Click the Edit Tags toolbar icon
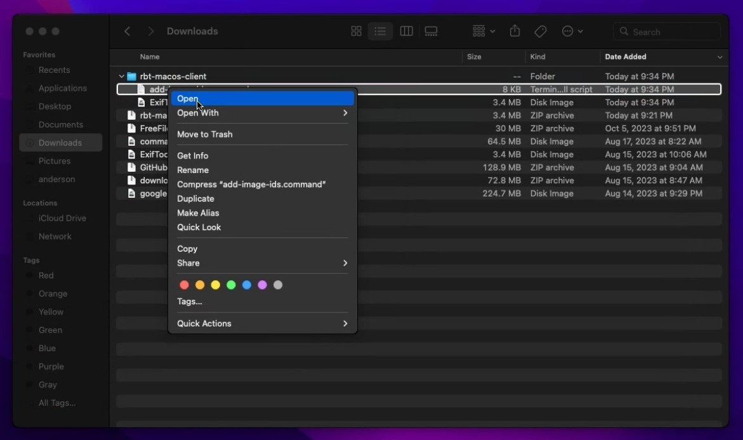 pyautogui.click(x=540, y=31)
